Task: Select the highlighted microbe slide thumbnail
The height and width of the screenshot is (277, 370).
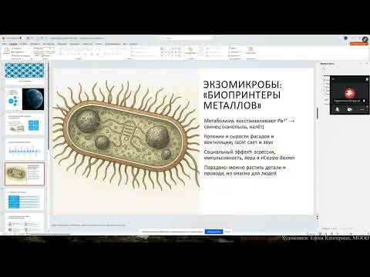Action: coord(25,174)
